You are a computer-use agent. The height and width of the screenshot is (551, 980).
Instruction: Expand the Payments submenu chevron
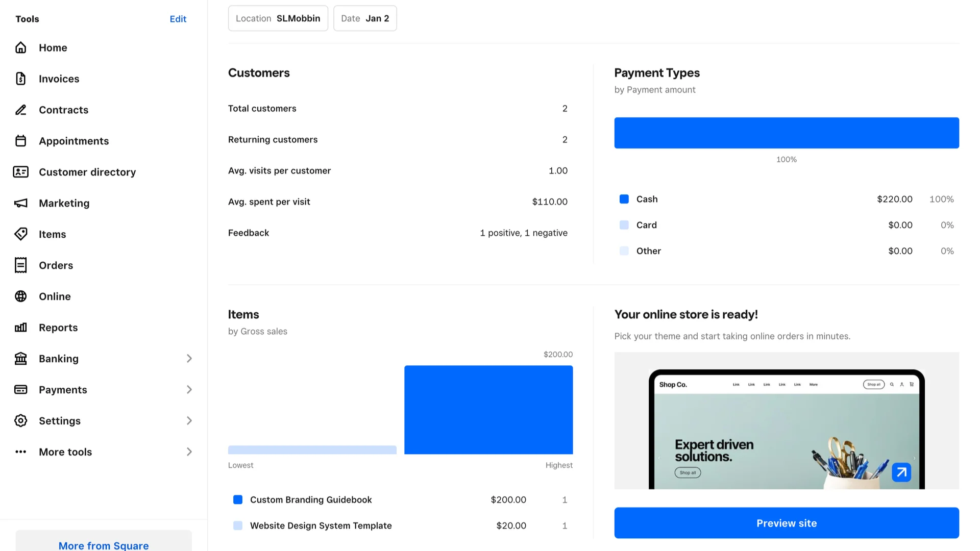coord(189,390)
